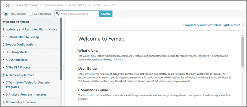Image resolution: width=247 pixels, height=107 pixels.
Task: Click next-page chevron beside Proprietary Notice
Action: [243, 25]
